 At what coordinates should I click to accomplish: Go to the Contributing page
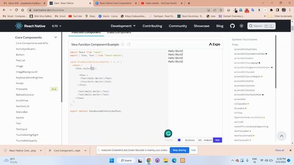pyautogui.click(x=152, y=26)
